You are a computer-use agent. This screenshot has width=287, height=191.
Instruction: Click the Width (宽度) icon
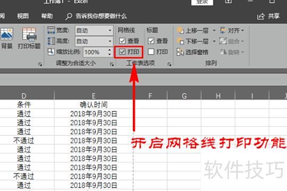pyautogui.click(x=51, y=30)
